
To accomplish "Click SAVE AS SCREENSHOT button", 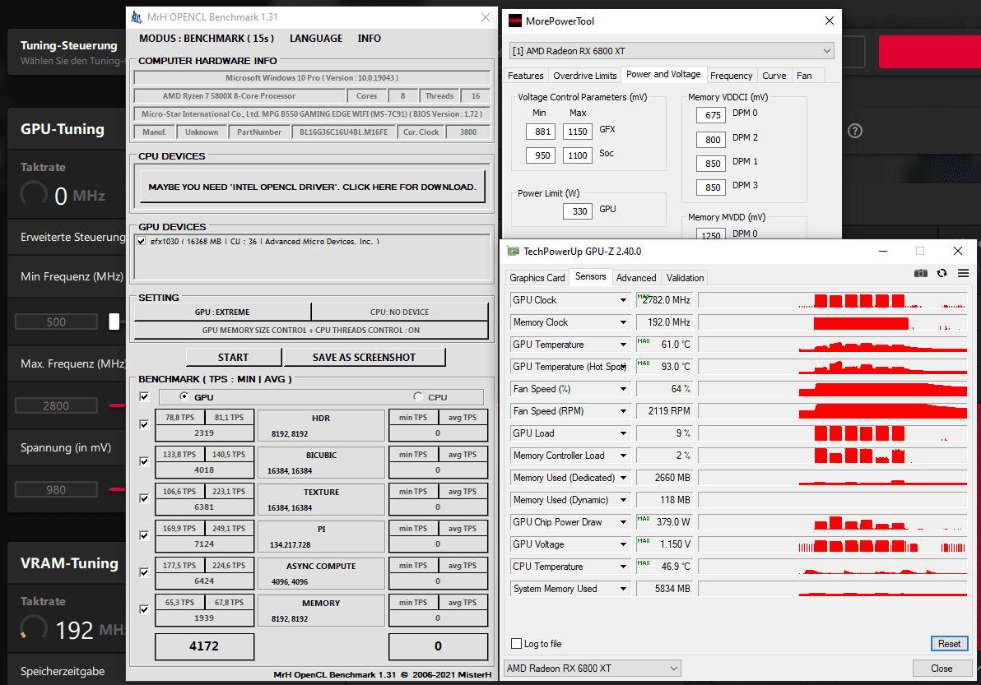I will 364,357.
